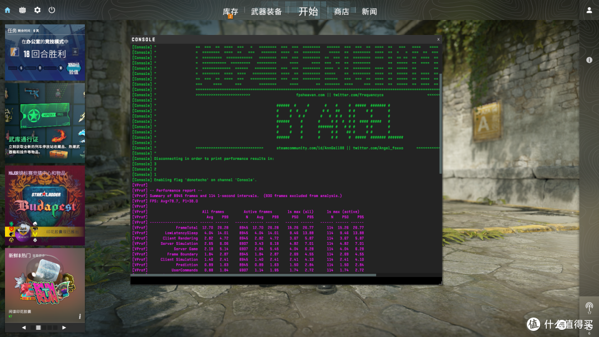This screenshot has height=337, width=599.
Task: Open the watch matches TV icon
Action: [x=23, y=11]
